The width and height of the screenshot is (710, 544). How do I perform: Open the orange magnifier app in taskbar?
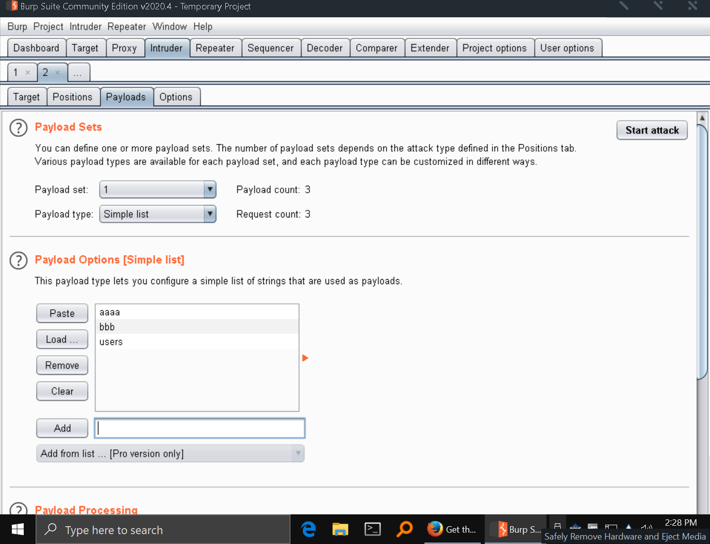pyautogui.click(x=404, y=529)
